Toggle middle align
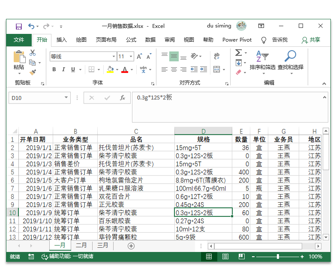The image size is (336, 279). 174,56
